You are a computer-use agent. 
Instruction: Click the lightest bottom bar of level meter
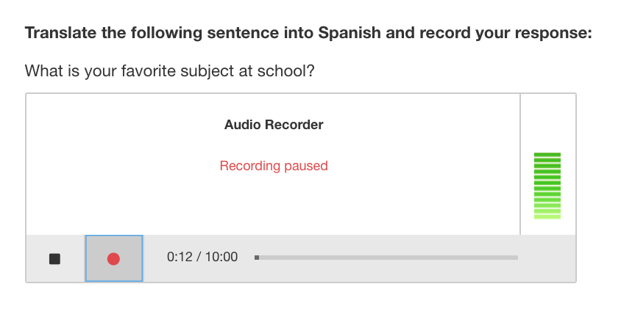[x=547, y=217]
